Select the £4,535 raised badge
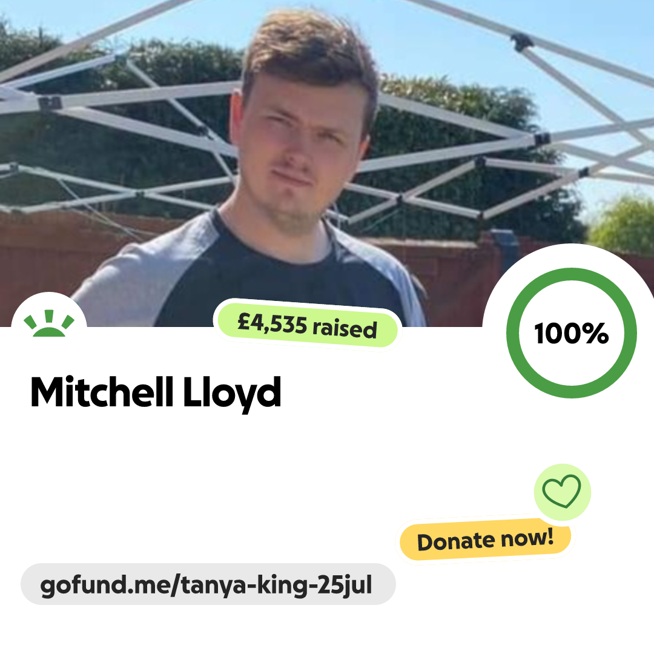654x654 pixels. [x=308, y=324]
